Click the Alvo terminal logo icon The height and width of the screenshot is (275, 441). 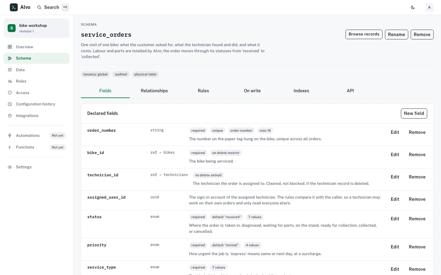[x=14, y=7]
